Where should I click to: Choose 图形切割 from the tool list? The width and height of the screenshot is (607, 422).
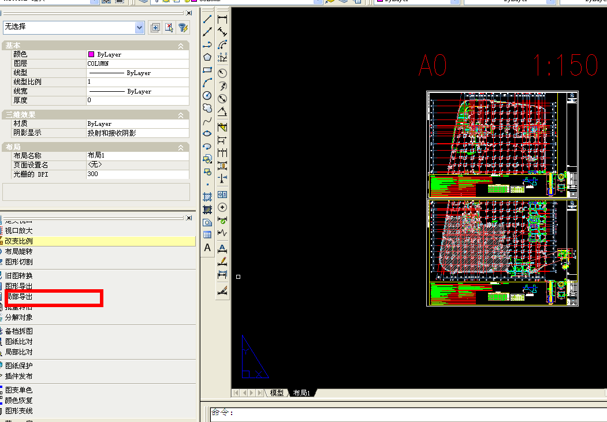(18, 262)
